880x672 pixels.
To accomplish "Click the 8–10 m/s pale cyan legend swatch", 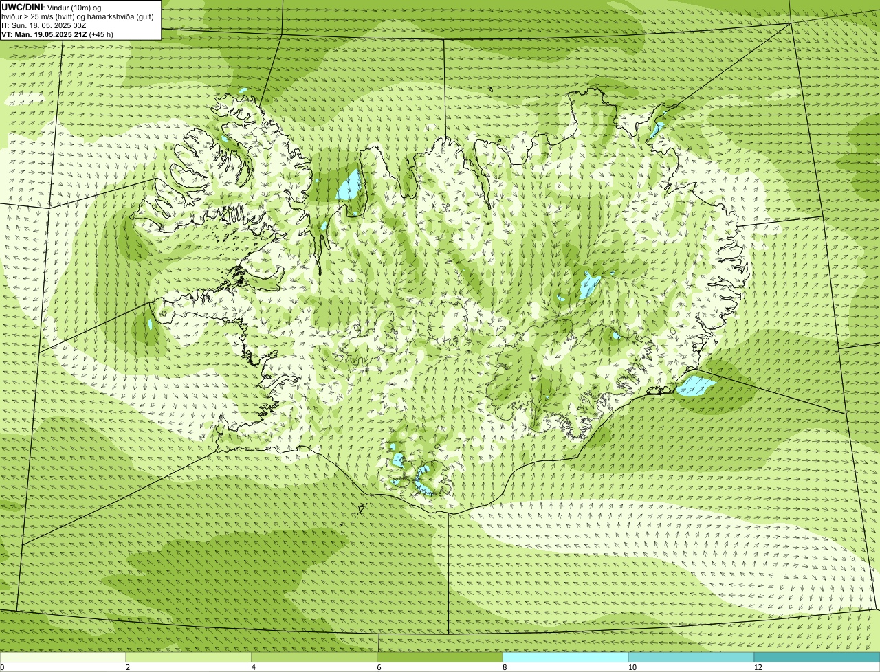I will [566, 657].
